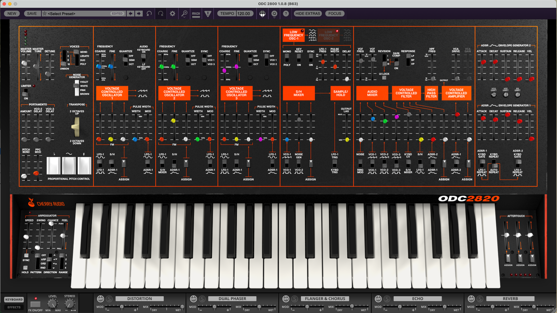Open the zoom magnifier menu
557x313 pixels.
click(184, 14)
